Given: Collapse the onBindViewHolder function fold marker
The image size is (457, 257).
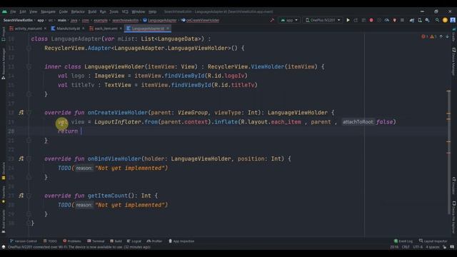Looking at the screenshot, I should (29, 158).
